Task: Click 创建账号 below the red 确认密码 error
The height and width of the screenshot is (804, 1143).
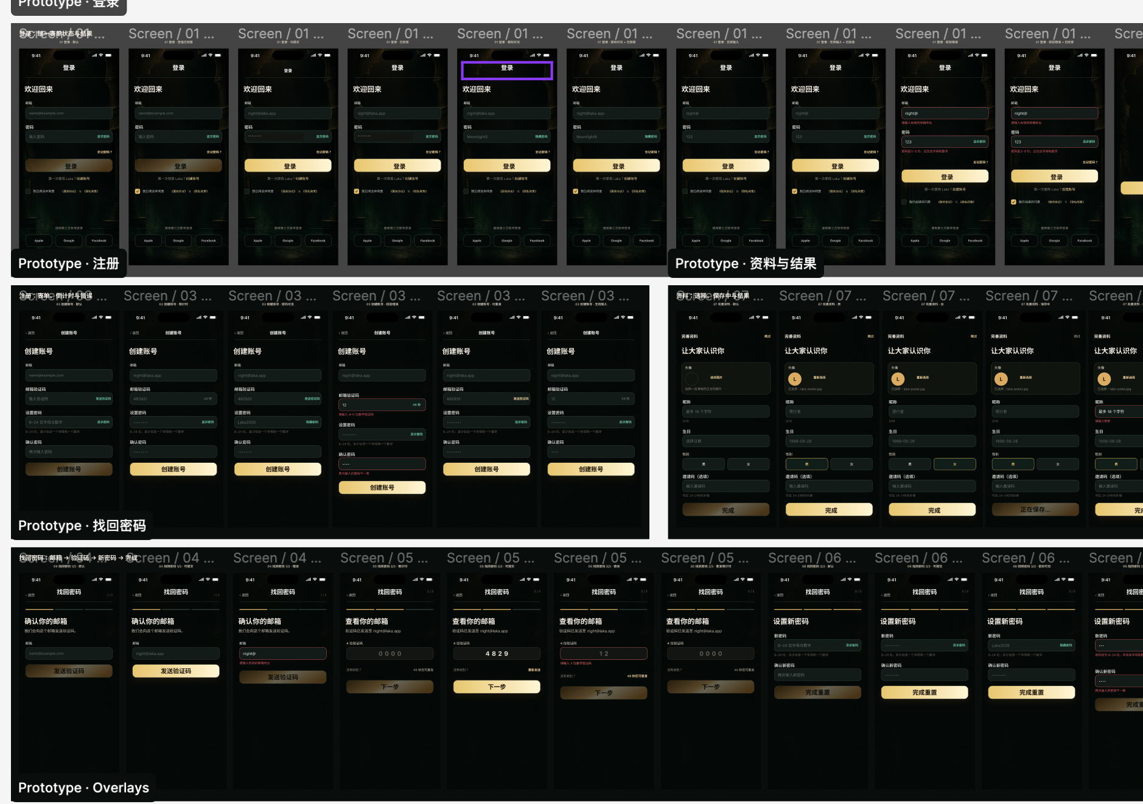Action: (x=382, y=487)
